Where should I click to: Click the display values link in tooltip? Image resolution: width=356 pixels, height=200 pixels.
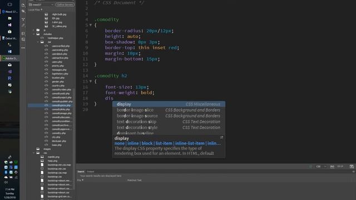tap(167, 143)
